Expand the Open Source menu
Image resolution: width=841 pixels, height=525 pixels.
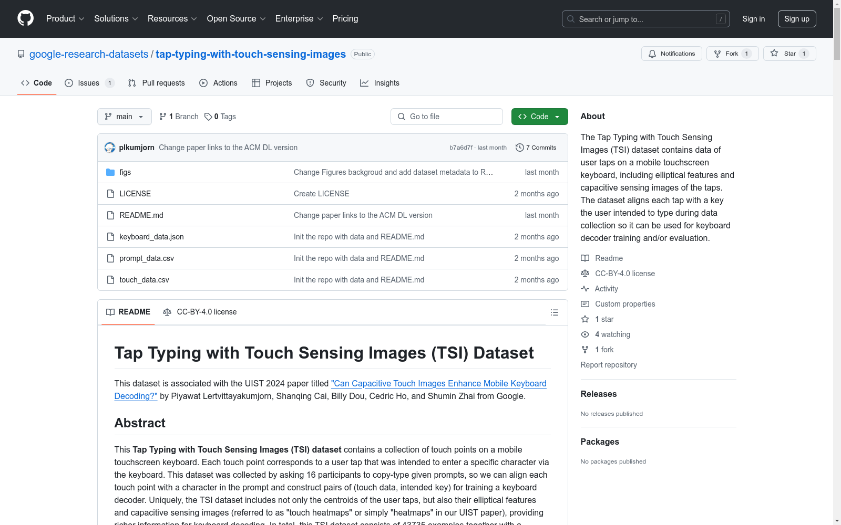coord(237,19)
